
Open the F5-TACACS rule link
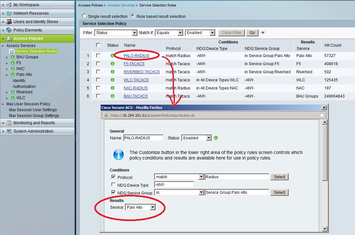click(x=134, y=64)
